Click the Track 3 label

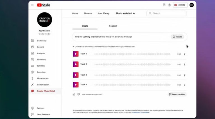[84, 75]
